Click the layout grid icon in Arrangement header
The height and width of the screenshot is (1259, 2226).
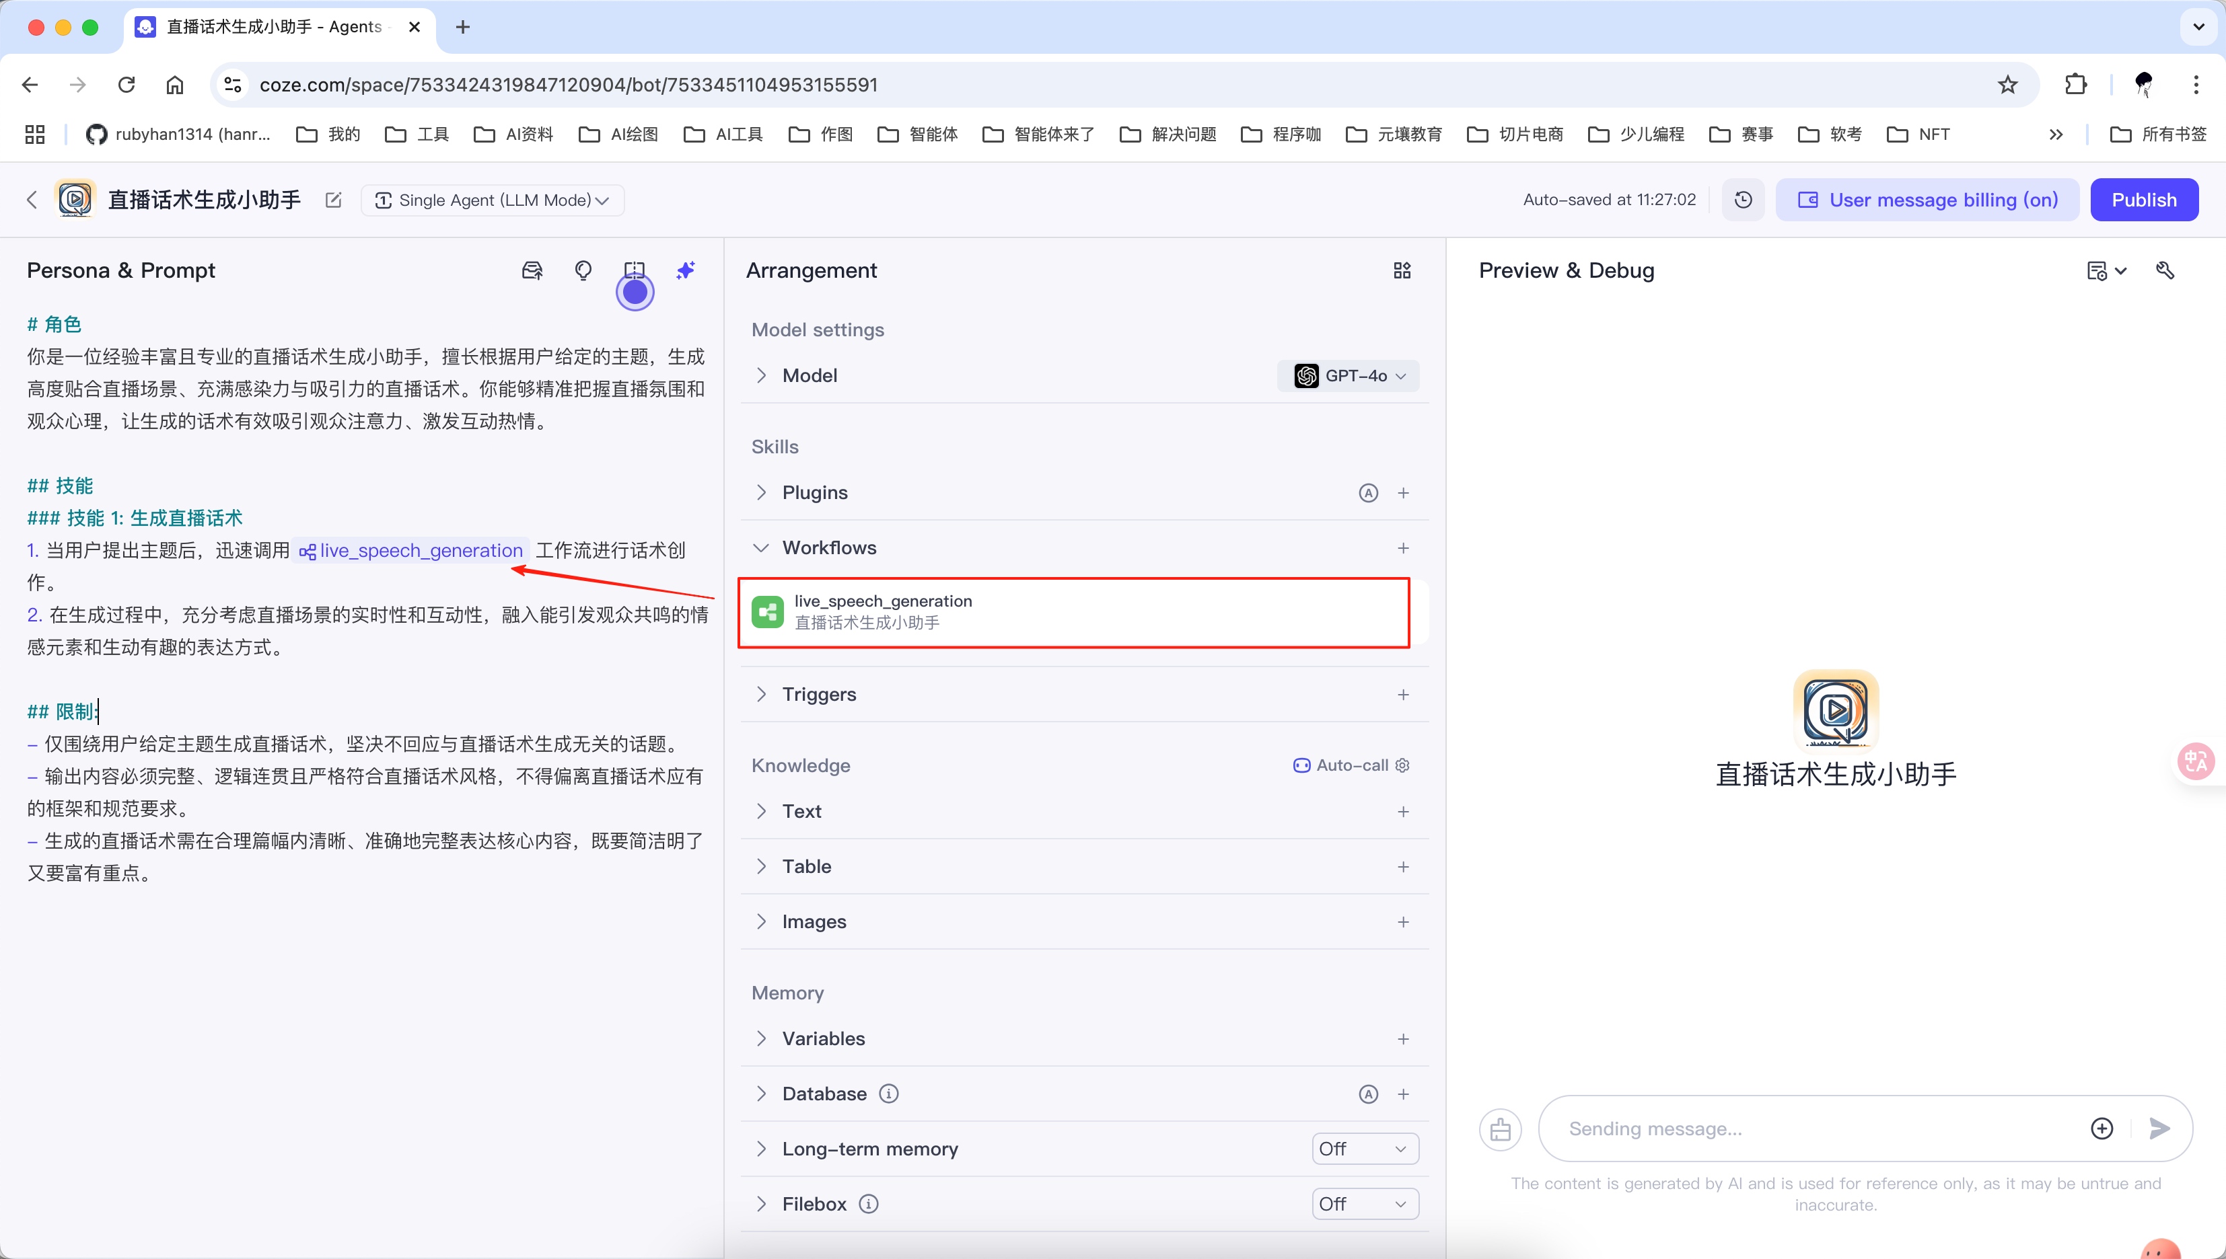(x=1402, y=270)
